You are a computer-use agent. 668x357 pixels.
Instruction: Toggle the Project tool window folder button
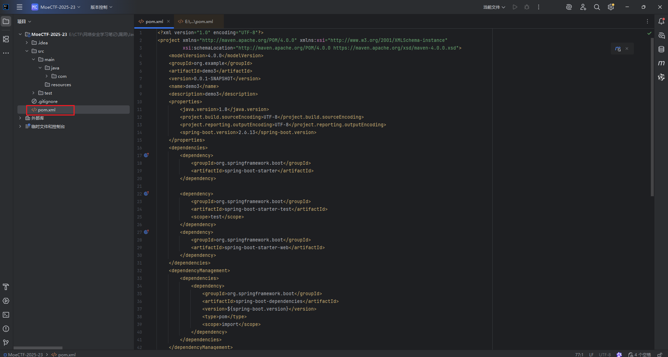coord(6,21)
